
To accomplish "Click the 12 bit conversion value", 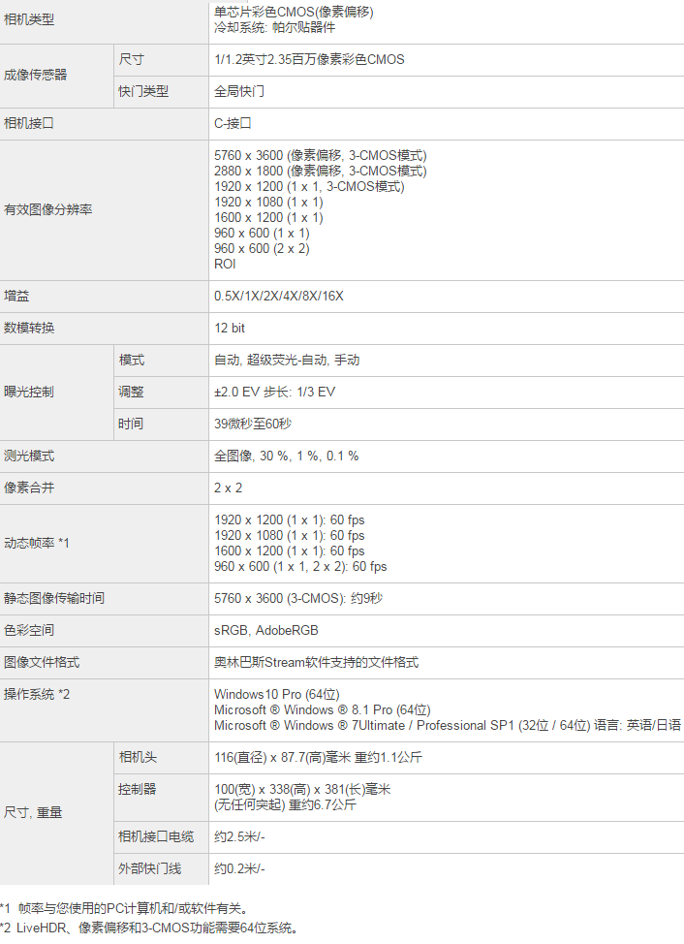I will pyautogui.click(x=230, y=329).
